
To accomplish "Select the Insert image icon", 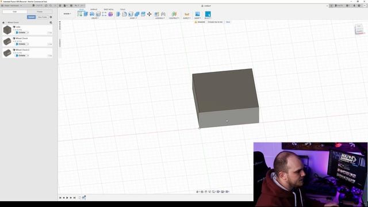I will point(197,14).
